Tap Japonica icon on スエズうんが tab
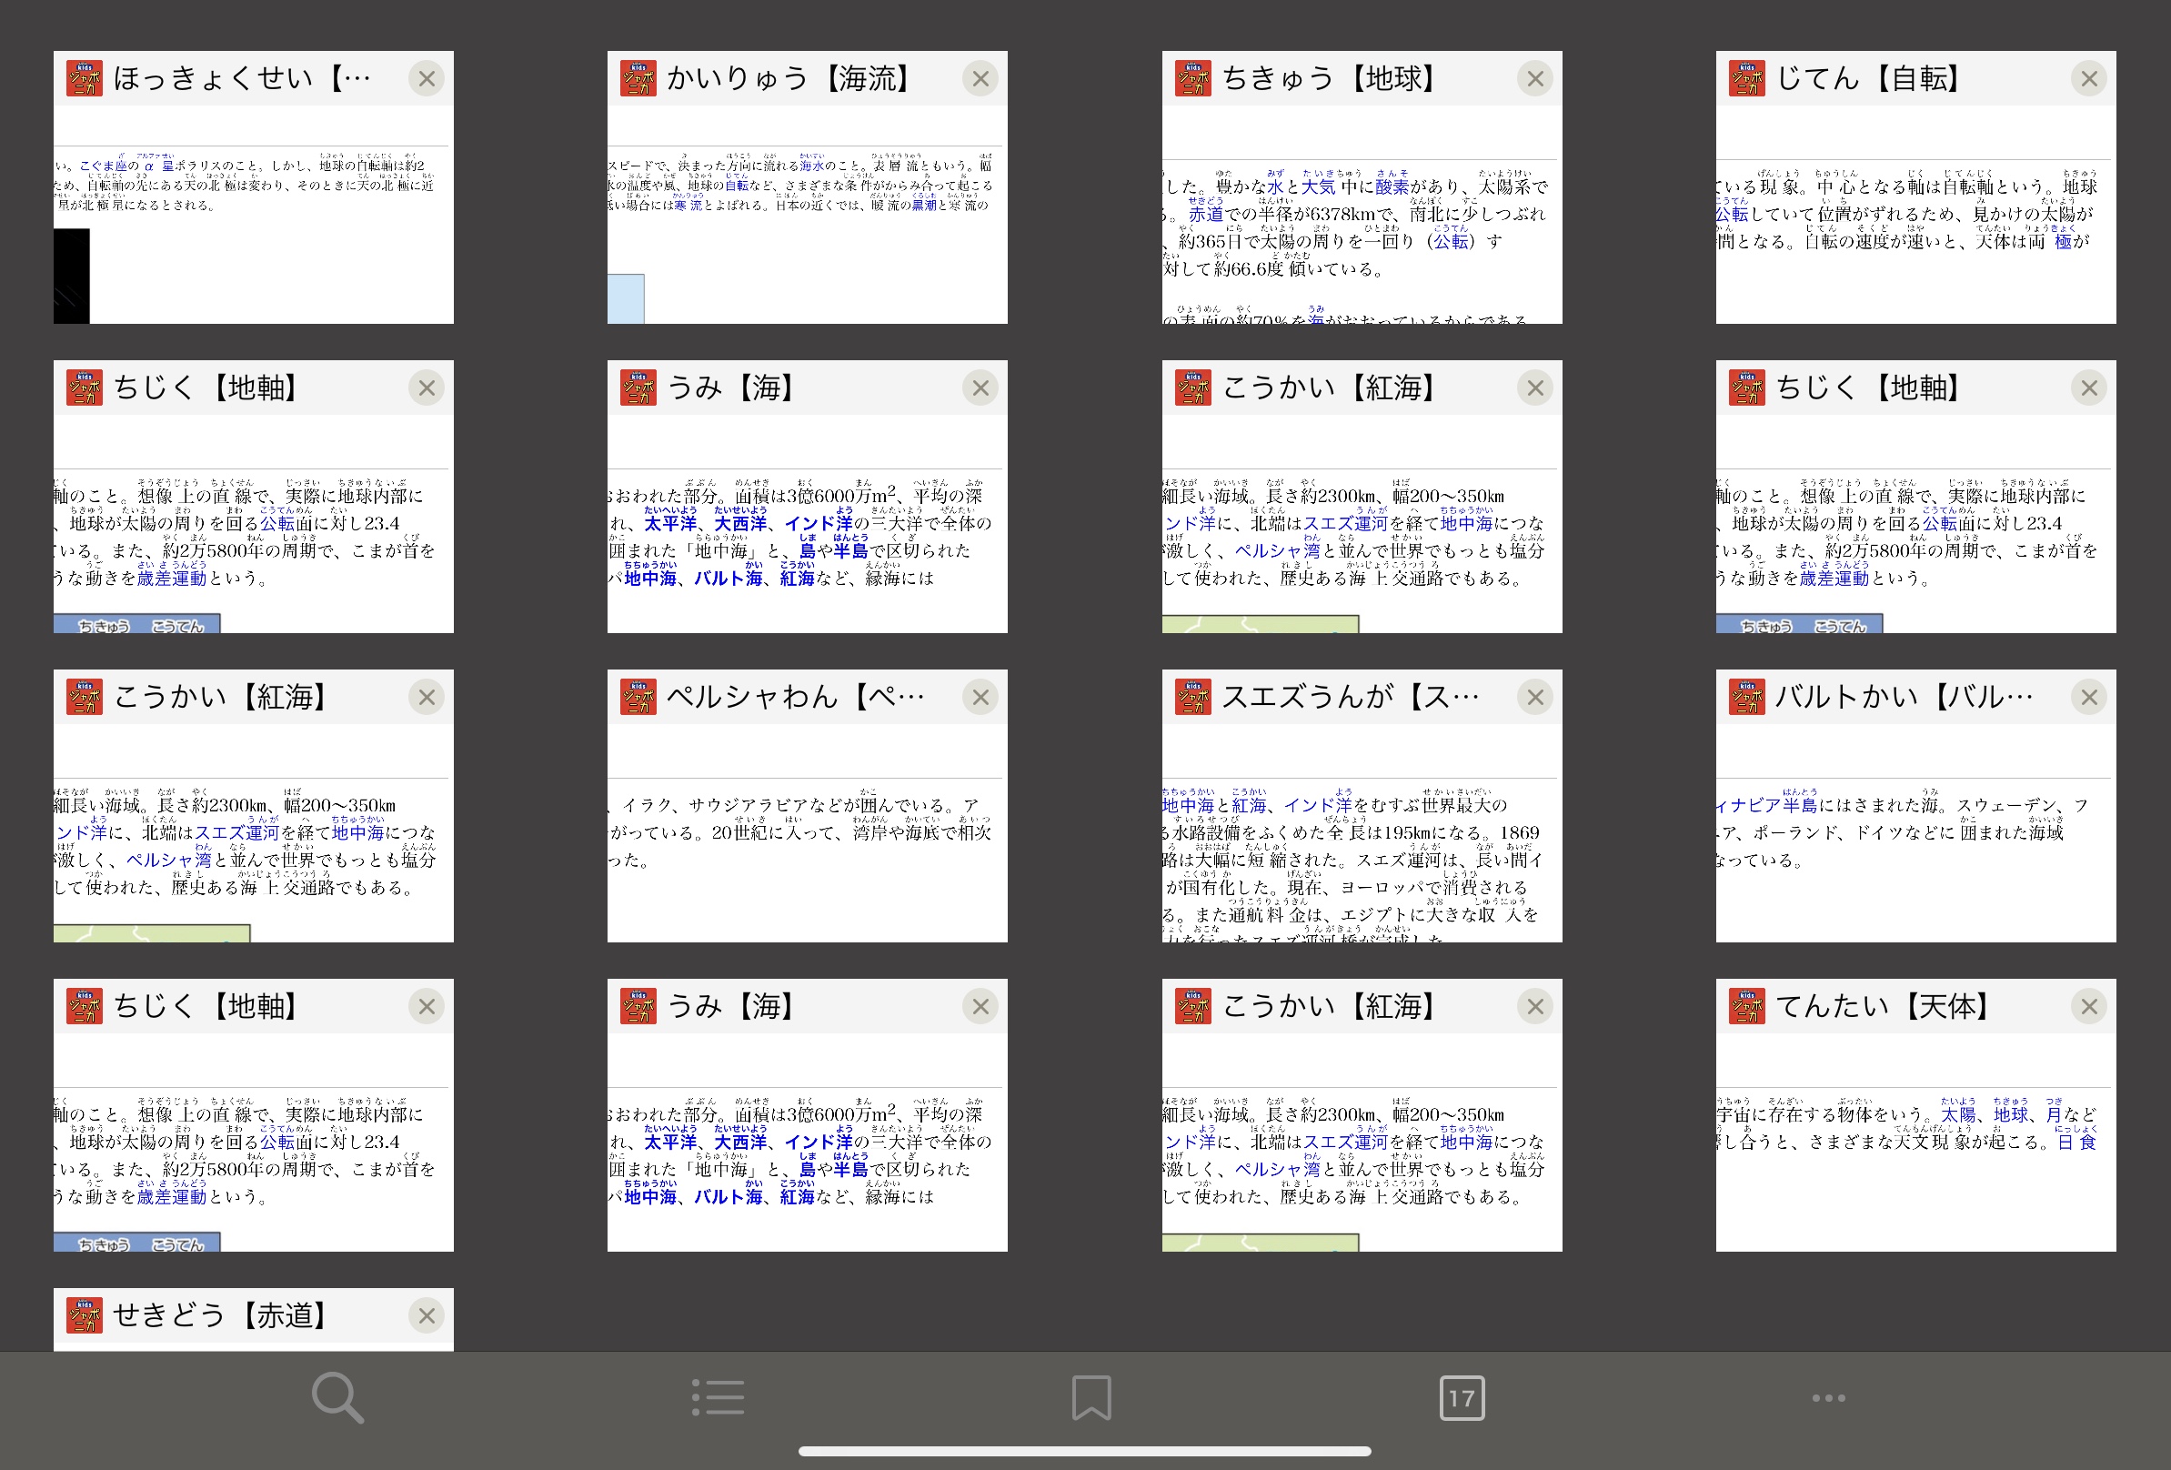The height and width of the screenshot is (1470, 2171). [1193, 697]
